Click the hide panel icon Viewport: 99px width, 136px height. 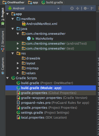[93, 8]
